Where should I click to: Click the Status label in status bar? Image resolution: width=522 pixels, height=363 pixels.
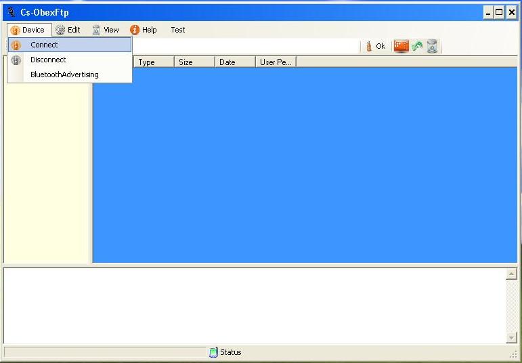click(x=231, y=352)
